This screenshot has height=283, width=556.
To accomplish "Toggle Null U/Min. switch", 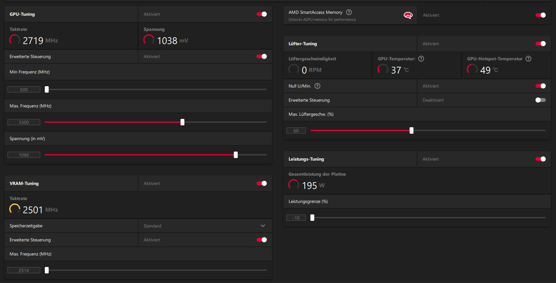I will (541, 86).
